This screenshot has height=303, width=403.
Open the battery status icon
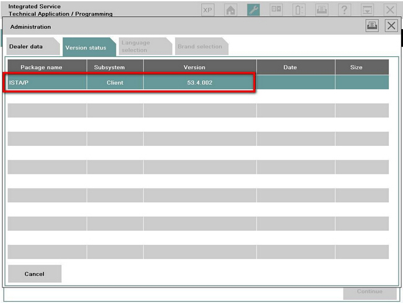point(299,10)
